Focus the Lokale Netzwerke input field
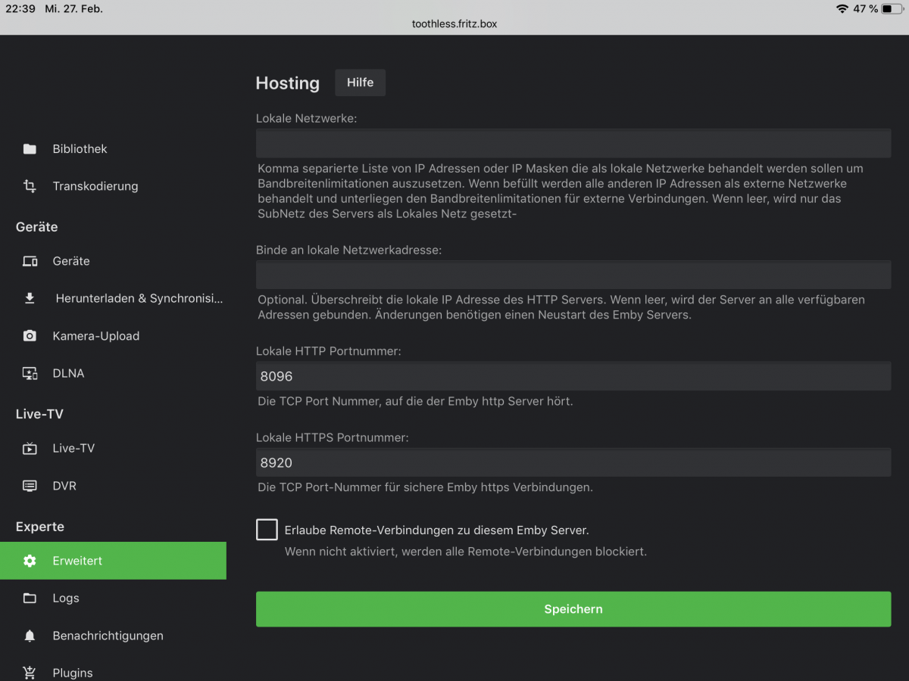Screen dimensions: 909x681 [573, 143]
